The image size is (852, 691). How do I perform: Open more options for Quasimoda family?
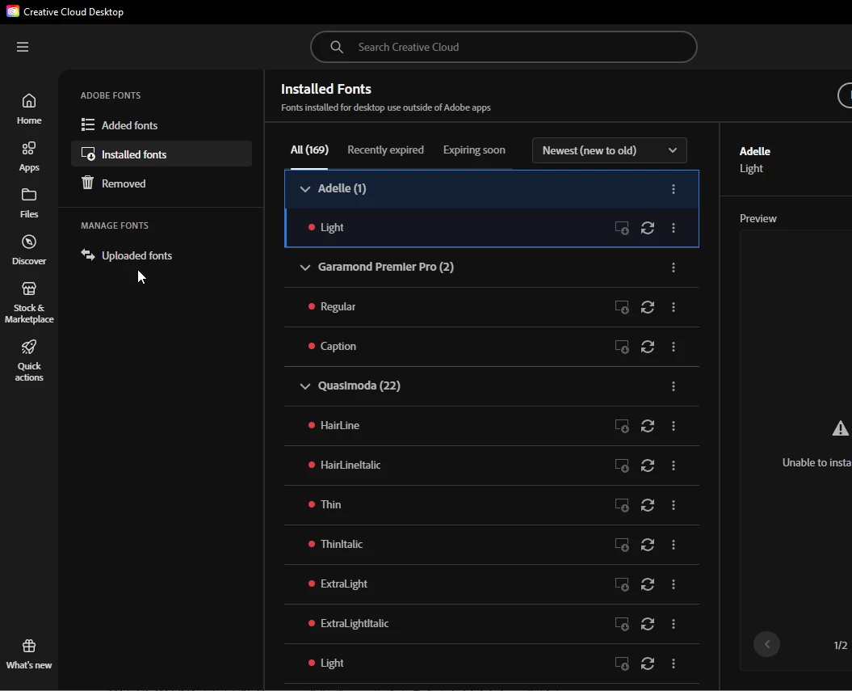click(674, 386)
